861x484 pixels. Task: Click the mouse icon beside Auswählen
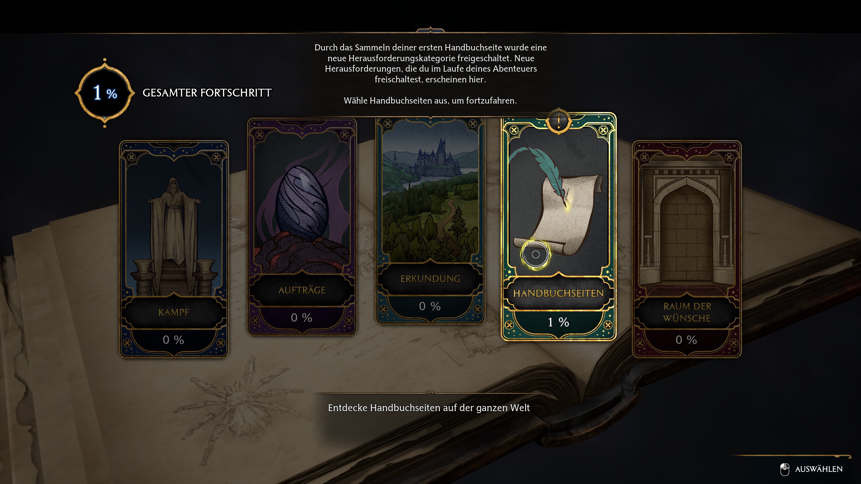click(785, 469)
